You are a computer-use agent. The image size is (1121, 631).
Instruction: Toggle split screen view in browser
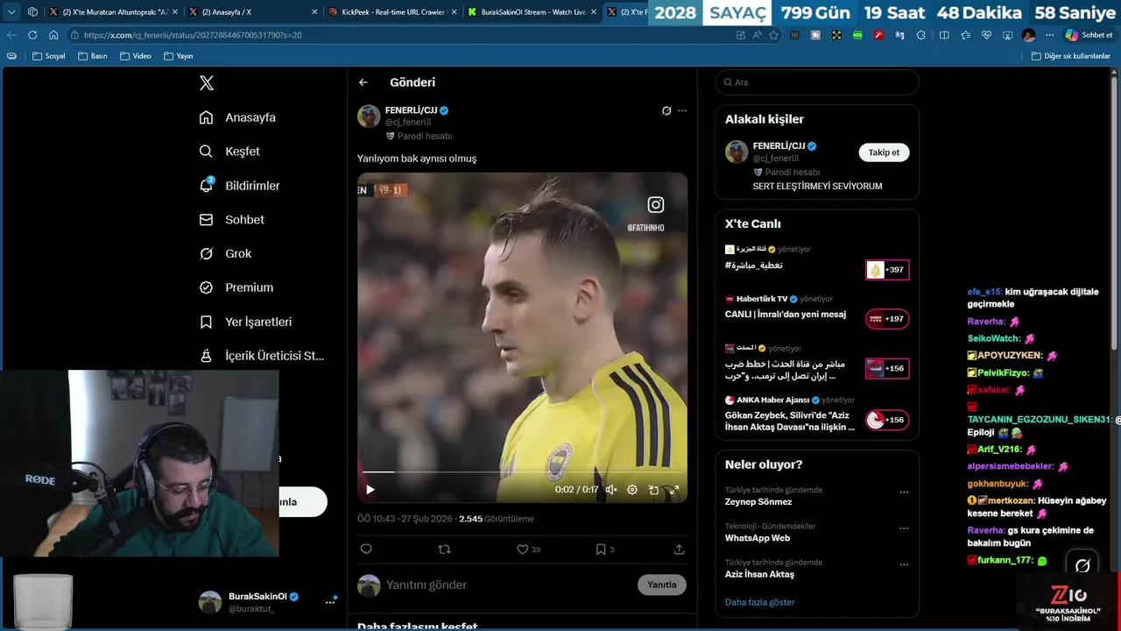944,35
